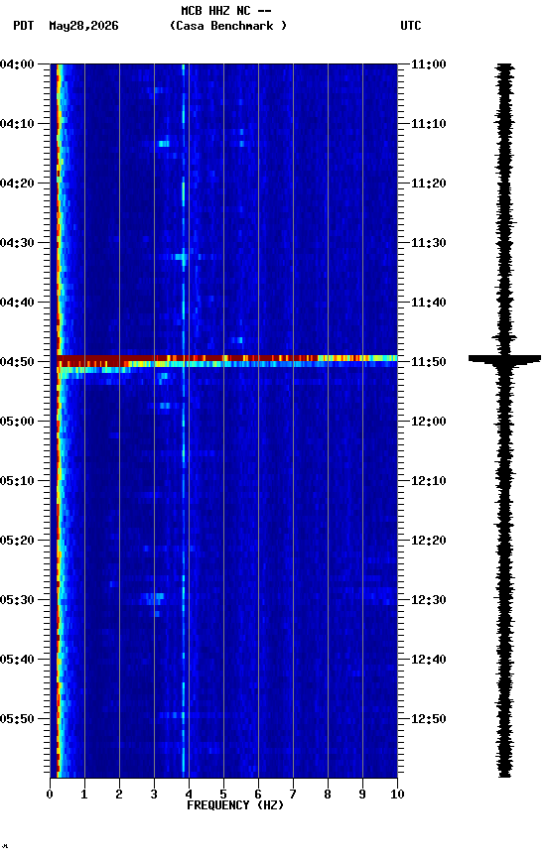Click the PDT time label 05:20

click(17, 541)
